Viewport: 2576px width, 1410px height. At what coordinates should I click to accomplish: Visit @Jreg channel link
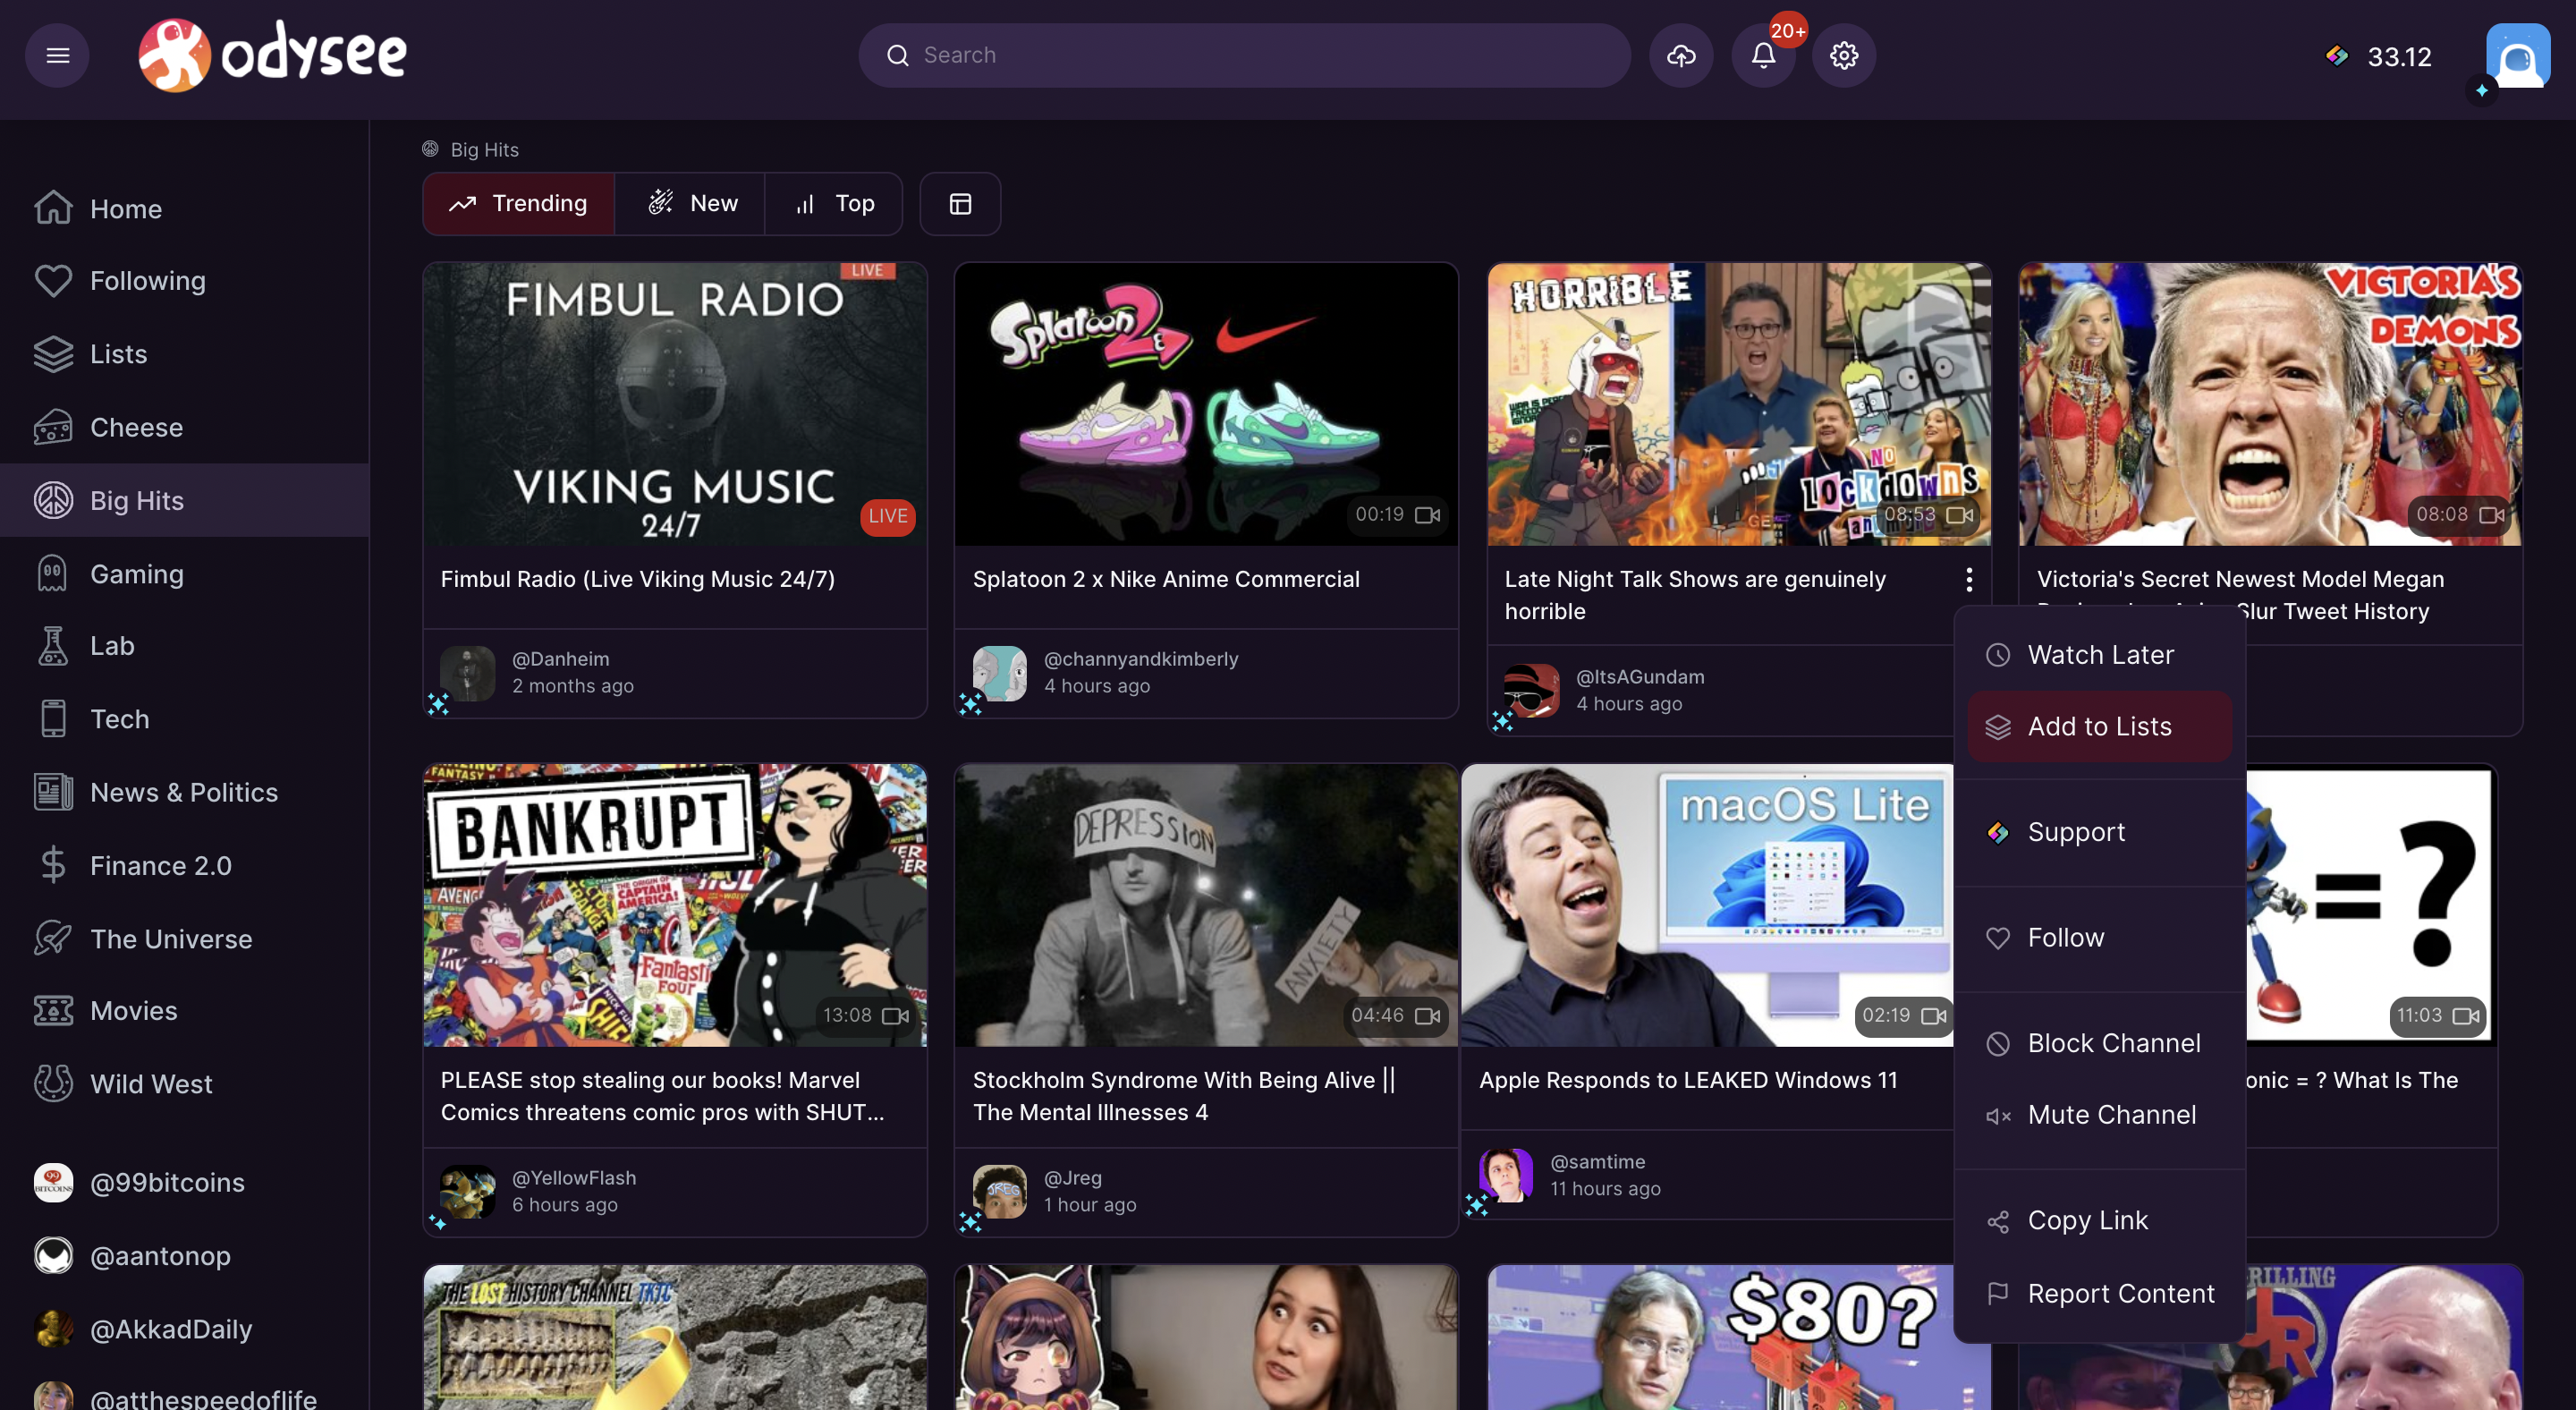click(x=1073, y=1178)
